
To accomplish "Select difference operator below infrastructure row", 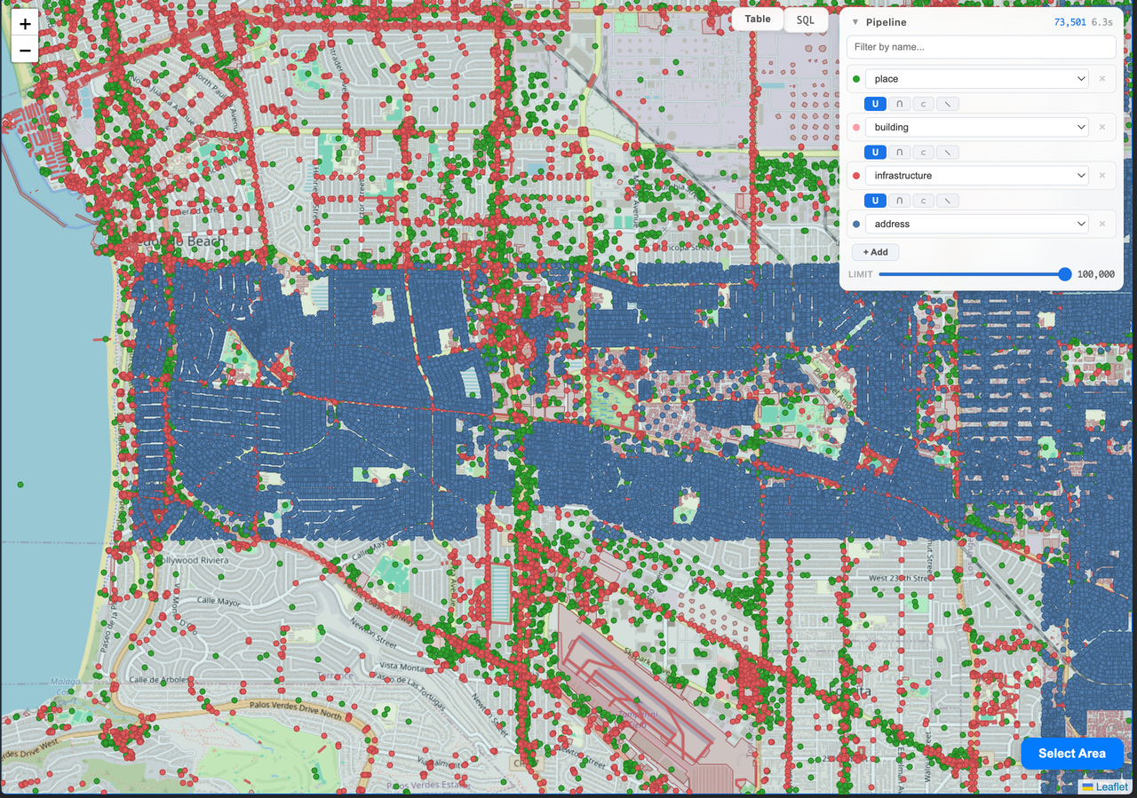I will [947, 201].
